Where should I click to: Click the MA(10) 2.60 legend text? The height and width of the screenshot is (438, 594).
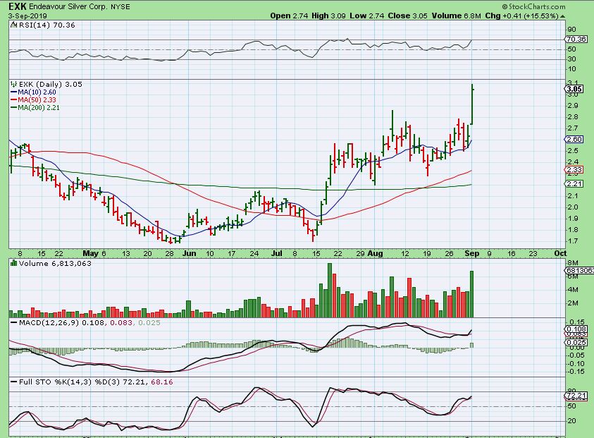(37, 92)
